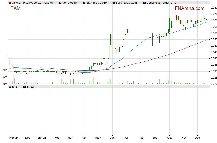Open the FNArena.com watermark link
217x143 pixels.
point(189,8)
